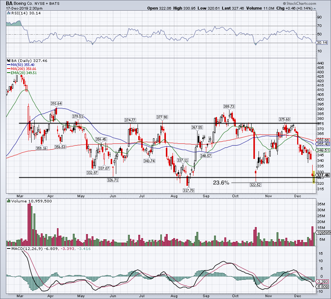
Task: Click the 348.57 price label
Action: [206, 156]
